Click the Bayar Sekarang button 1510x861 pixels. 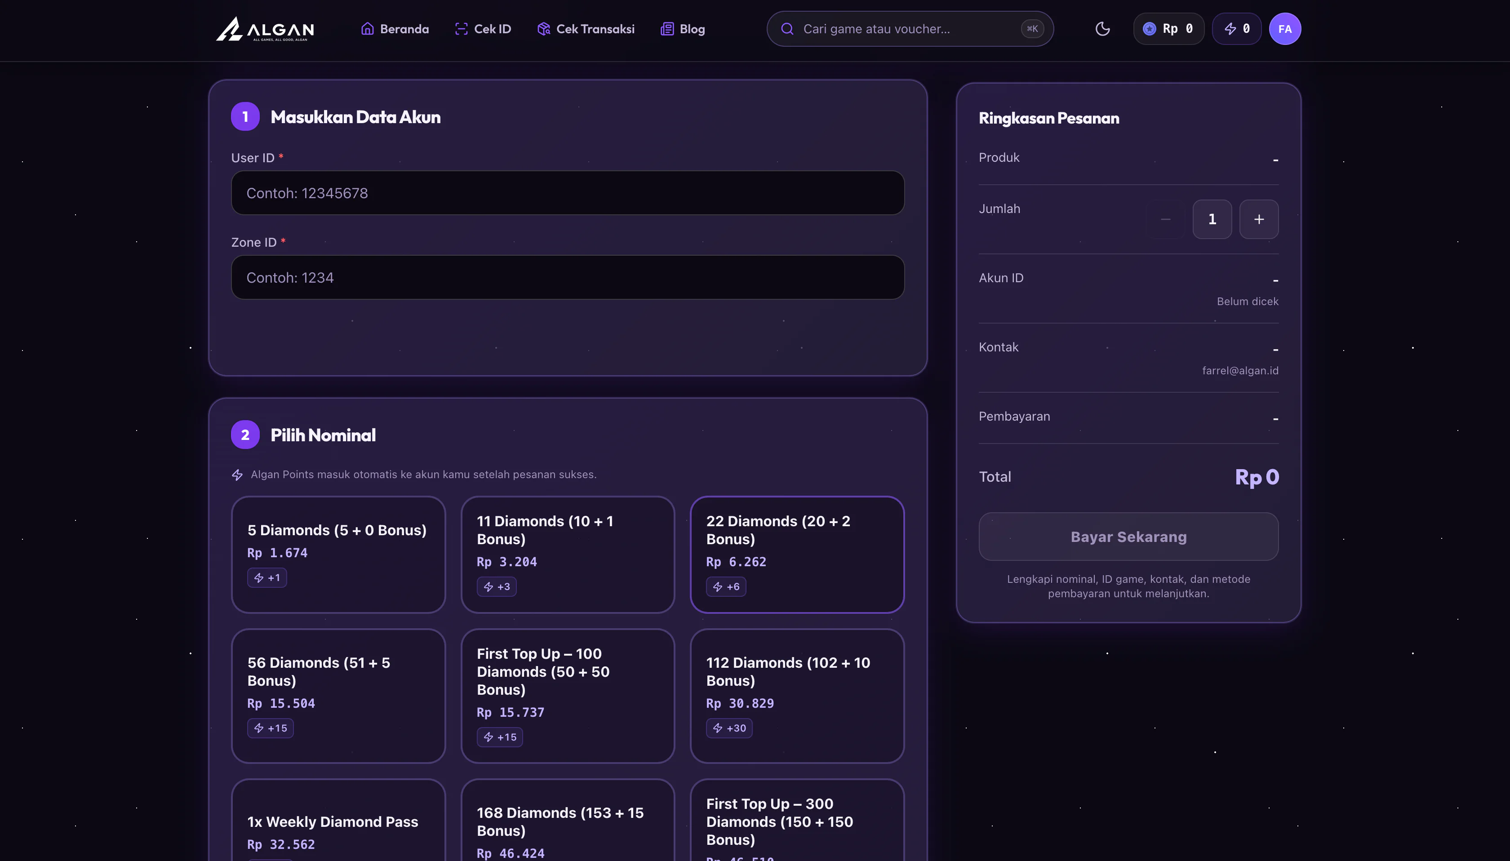coord(1128,537)
